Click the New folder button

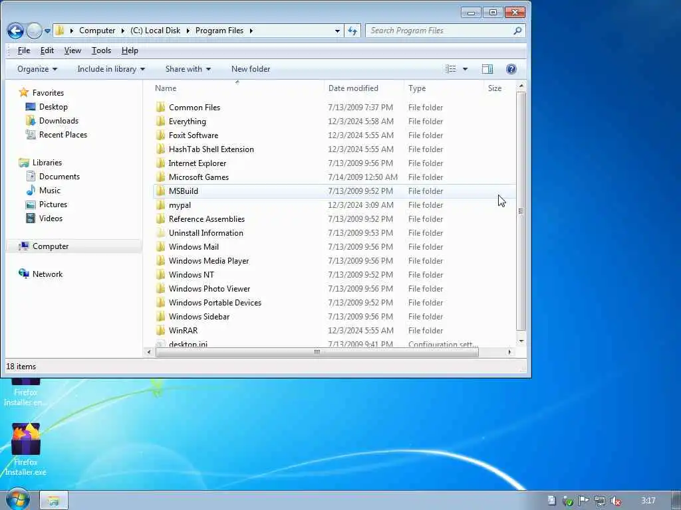click(251, 69)
